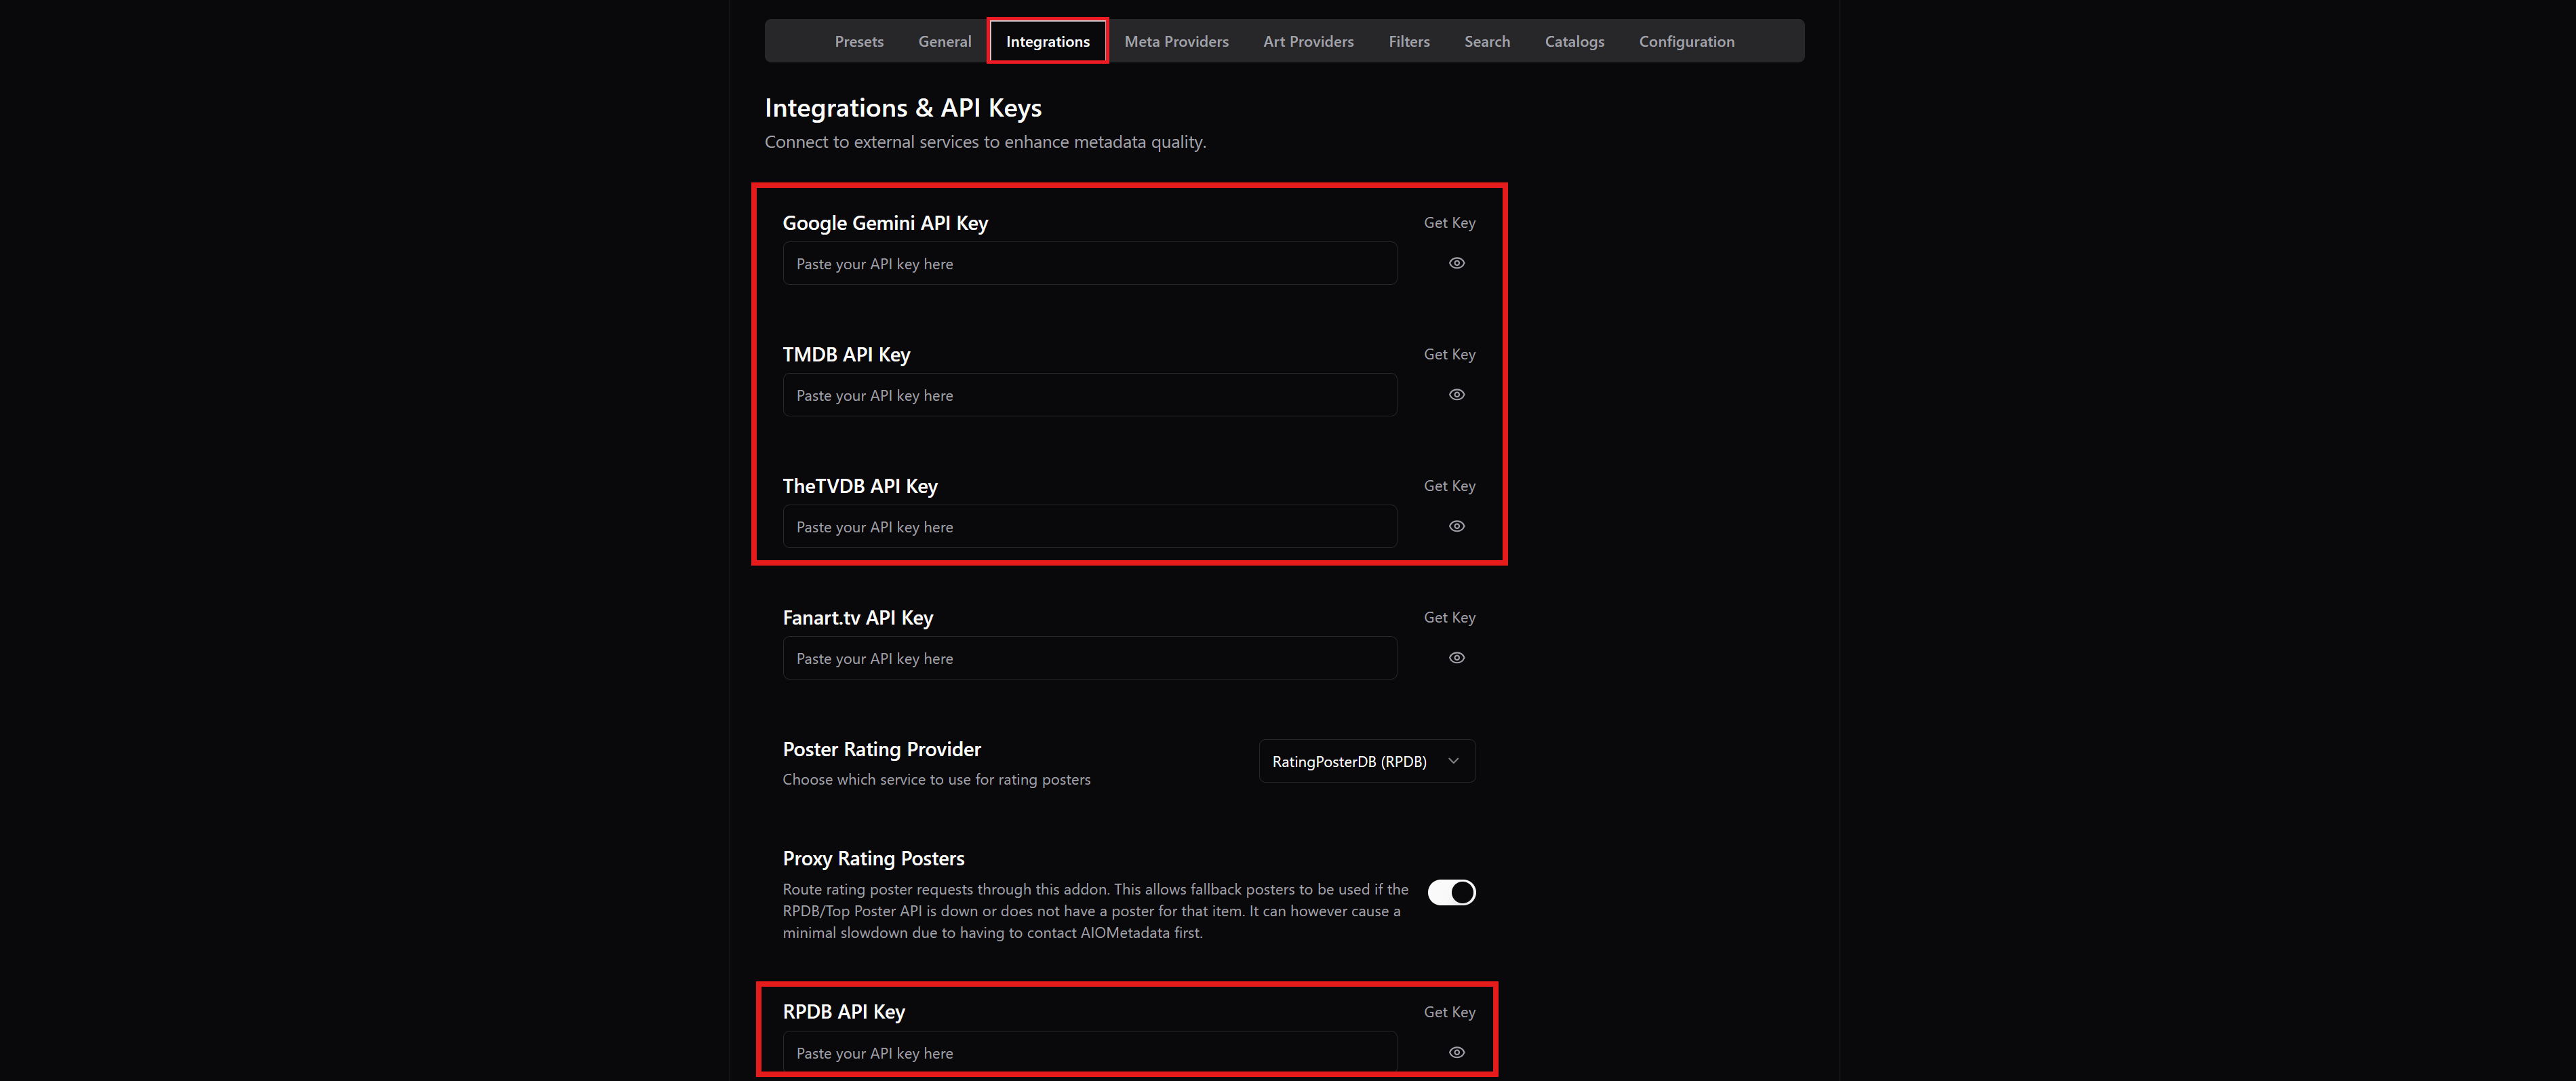Open the Filters tab
Screen dimensions: 2576x1081
tap(1408, 41)
